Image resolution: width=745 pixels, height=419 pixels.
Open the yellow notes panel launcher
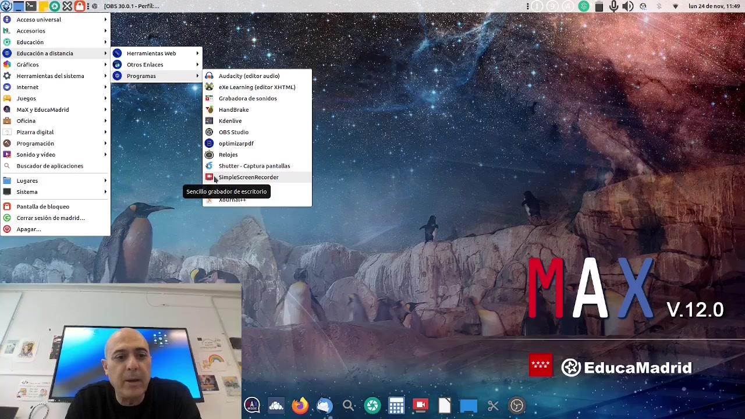click(x=42, y=6)
